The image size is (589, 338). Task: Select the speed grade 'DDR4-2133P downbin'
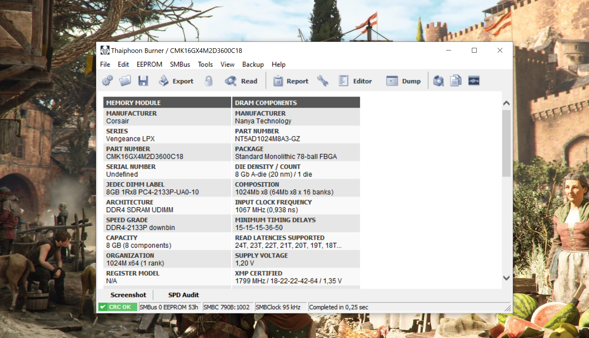coord(140,228)
